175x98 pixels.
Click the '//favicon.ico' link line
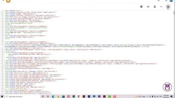[x=27, y=73]
